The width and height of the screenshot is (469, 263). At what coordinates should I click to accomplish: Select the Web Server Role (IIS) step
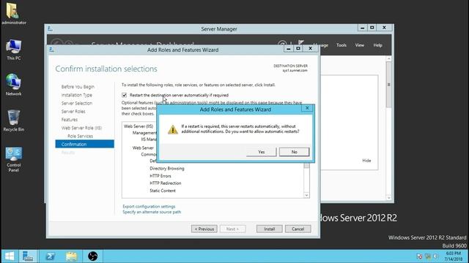(81, 128)
